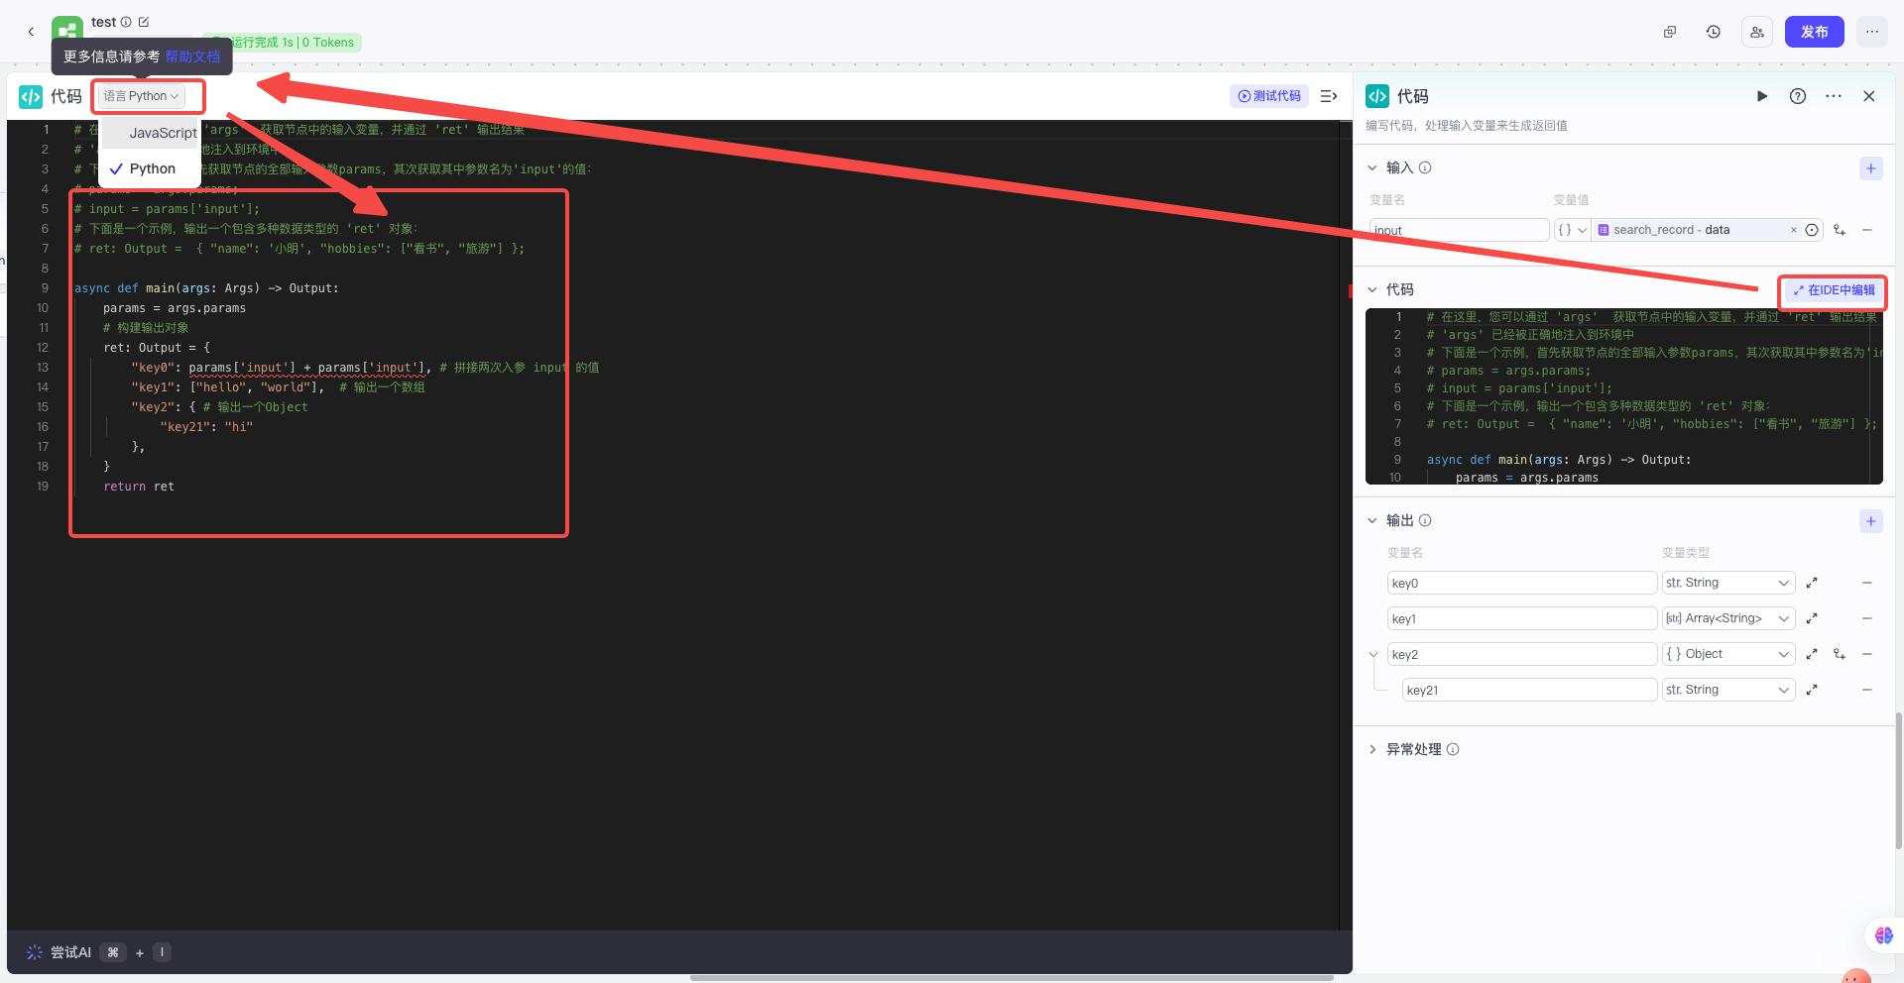Go back using the top-left arrow
Image resolution: width=1904 pixels, height=983 pixels.
pyautogui.click(x=31, y=32)
